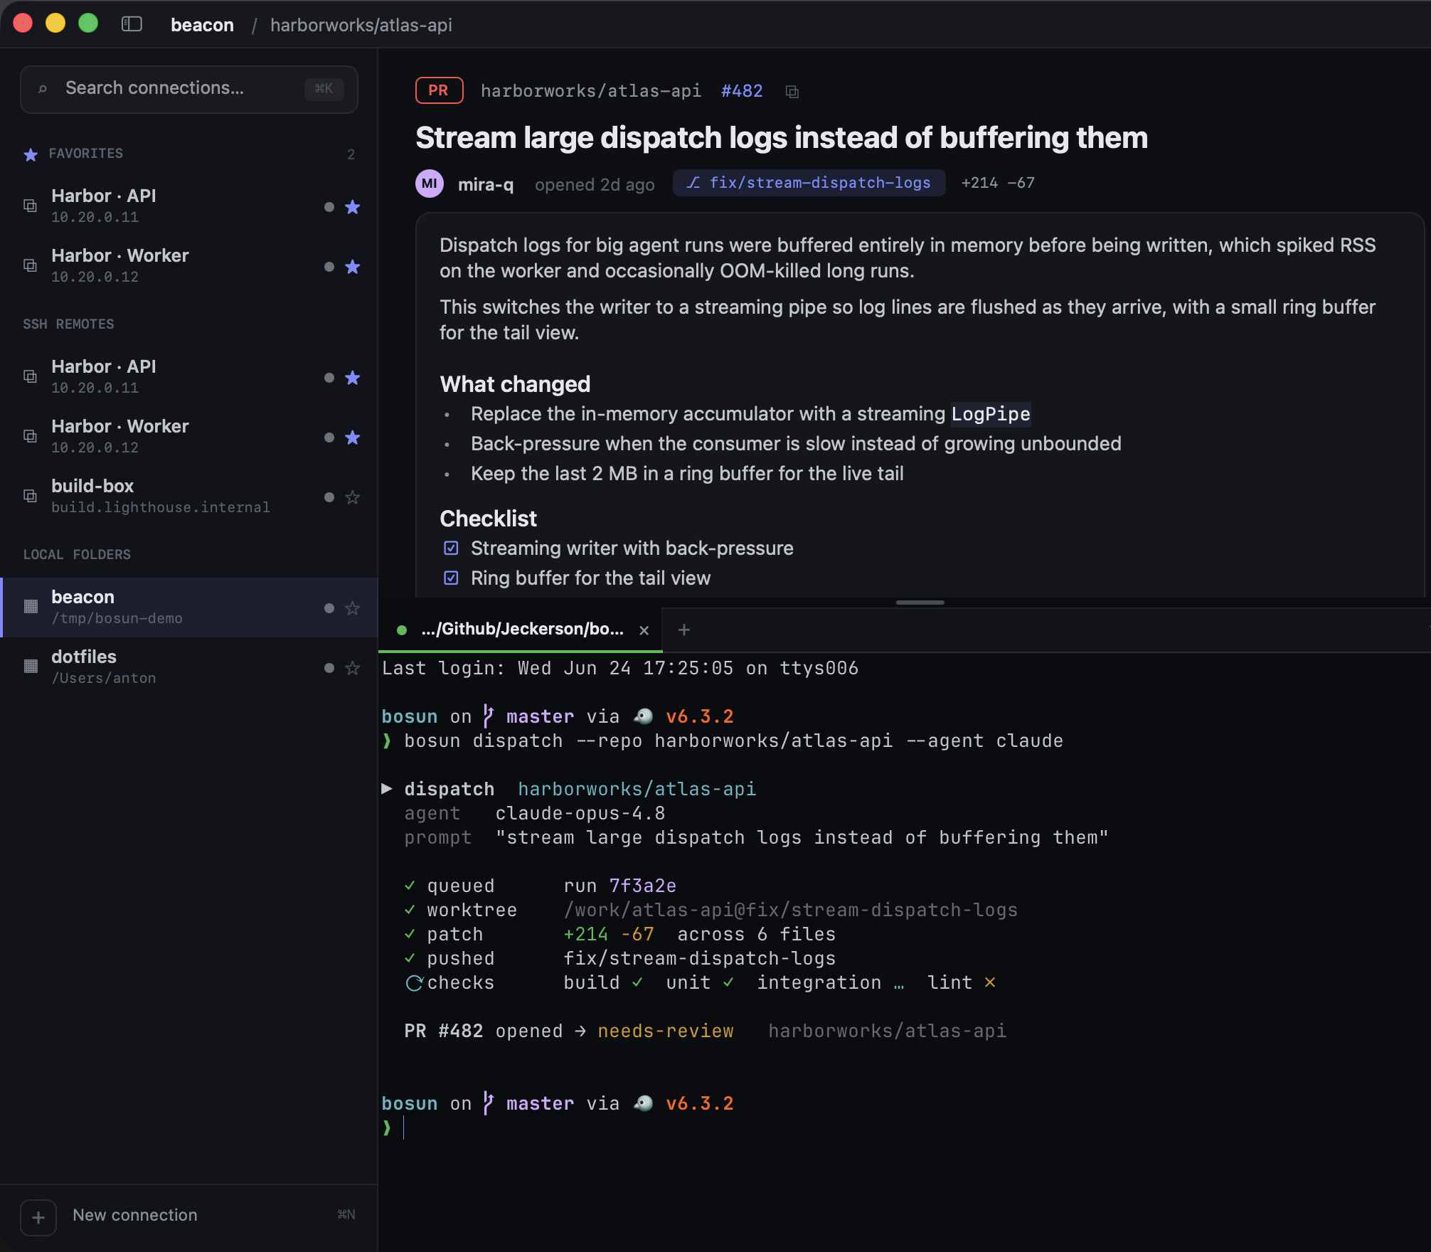
Task: Open Harbor · Worker under SSH Remotes
Action: 189,437
